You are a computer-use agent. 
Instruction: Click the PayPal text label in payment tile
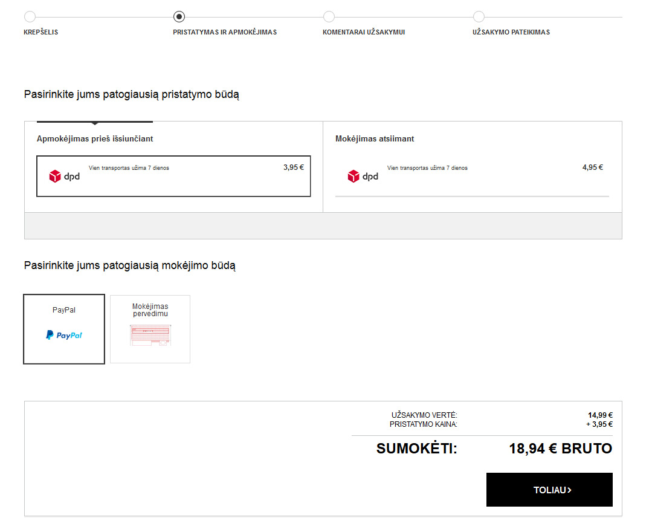pyautogui.click(x=64, y=310)
